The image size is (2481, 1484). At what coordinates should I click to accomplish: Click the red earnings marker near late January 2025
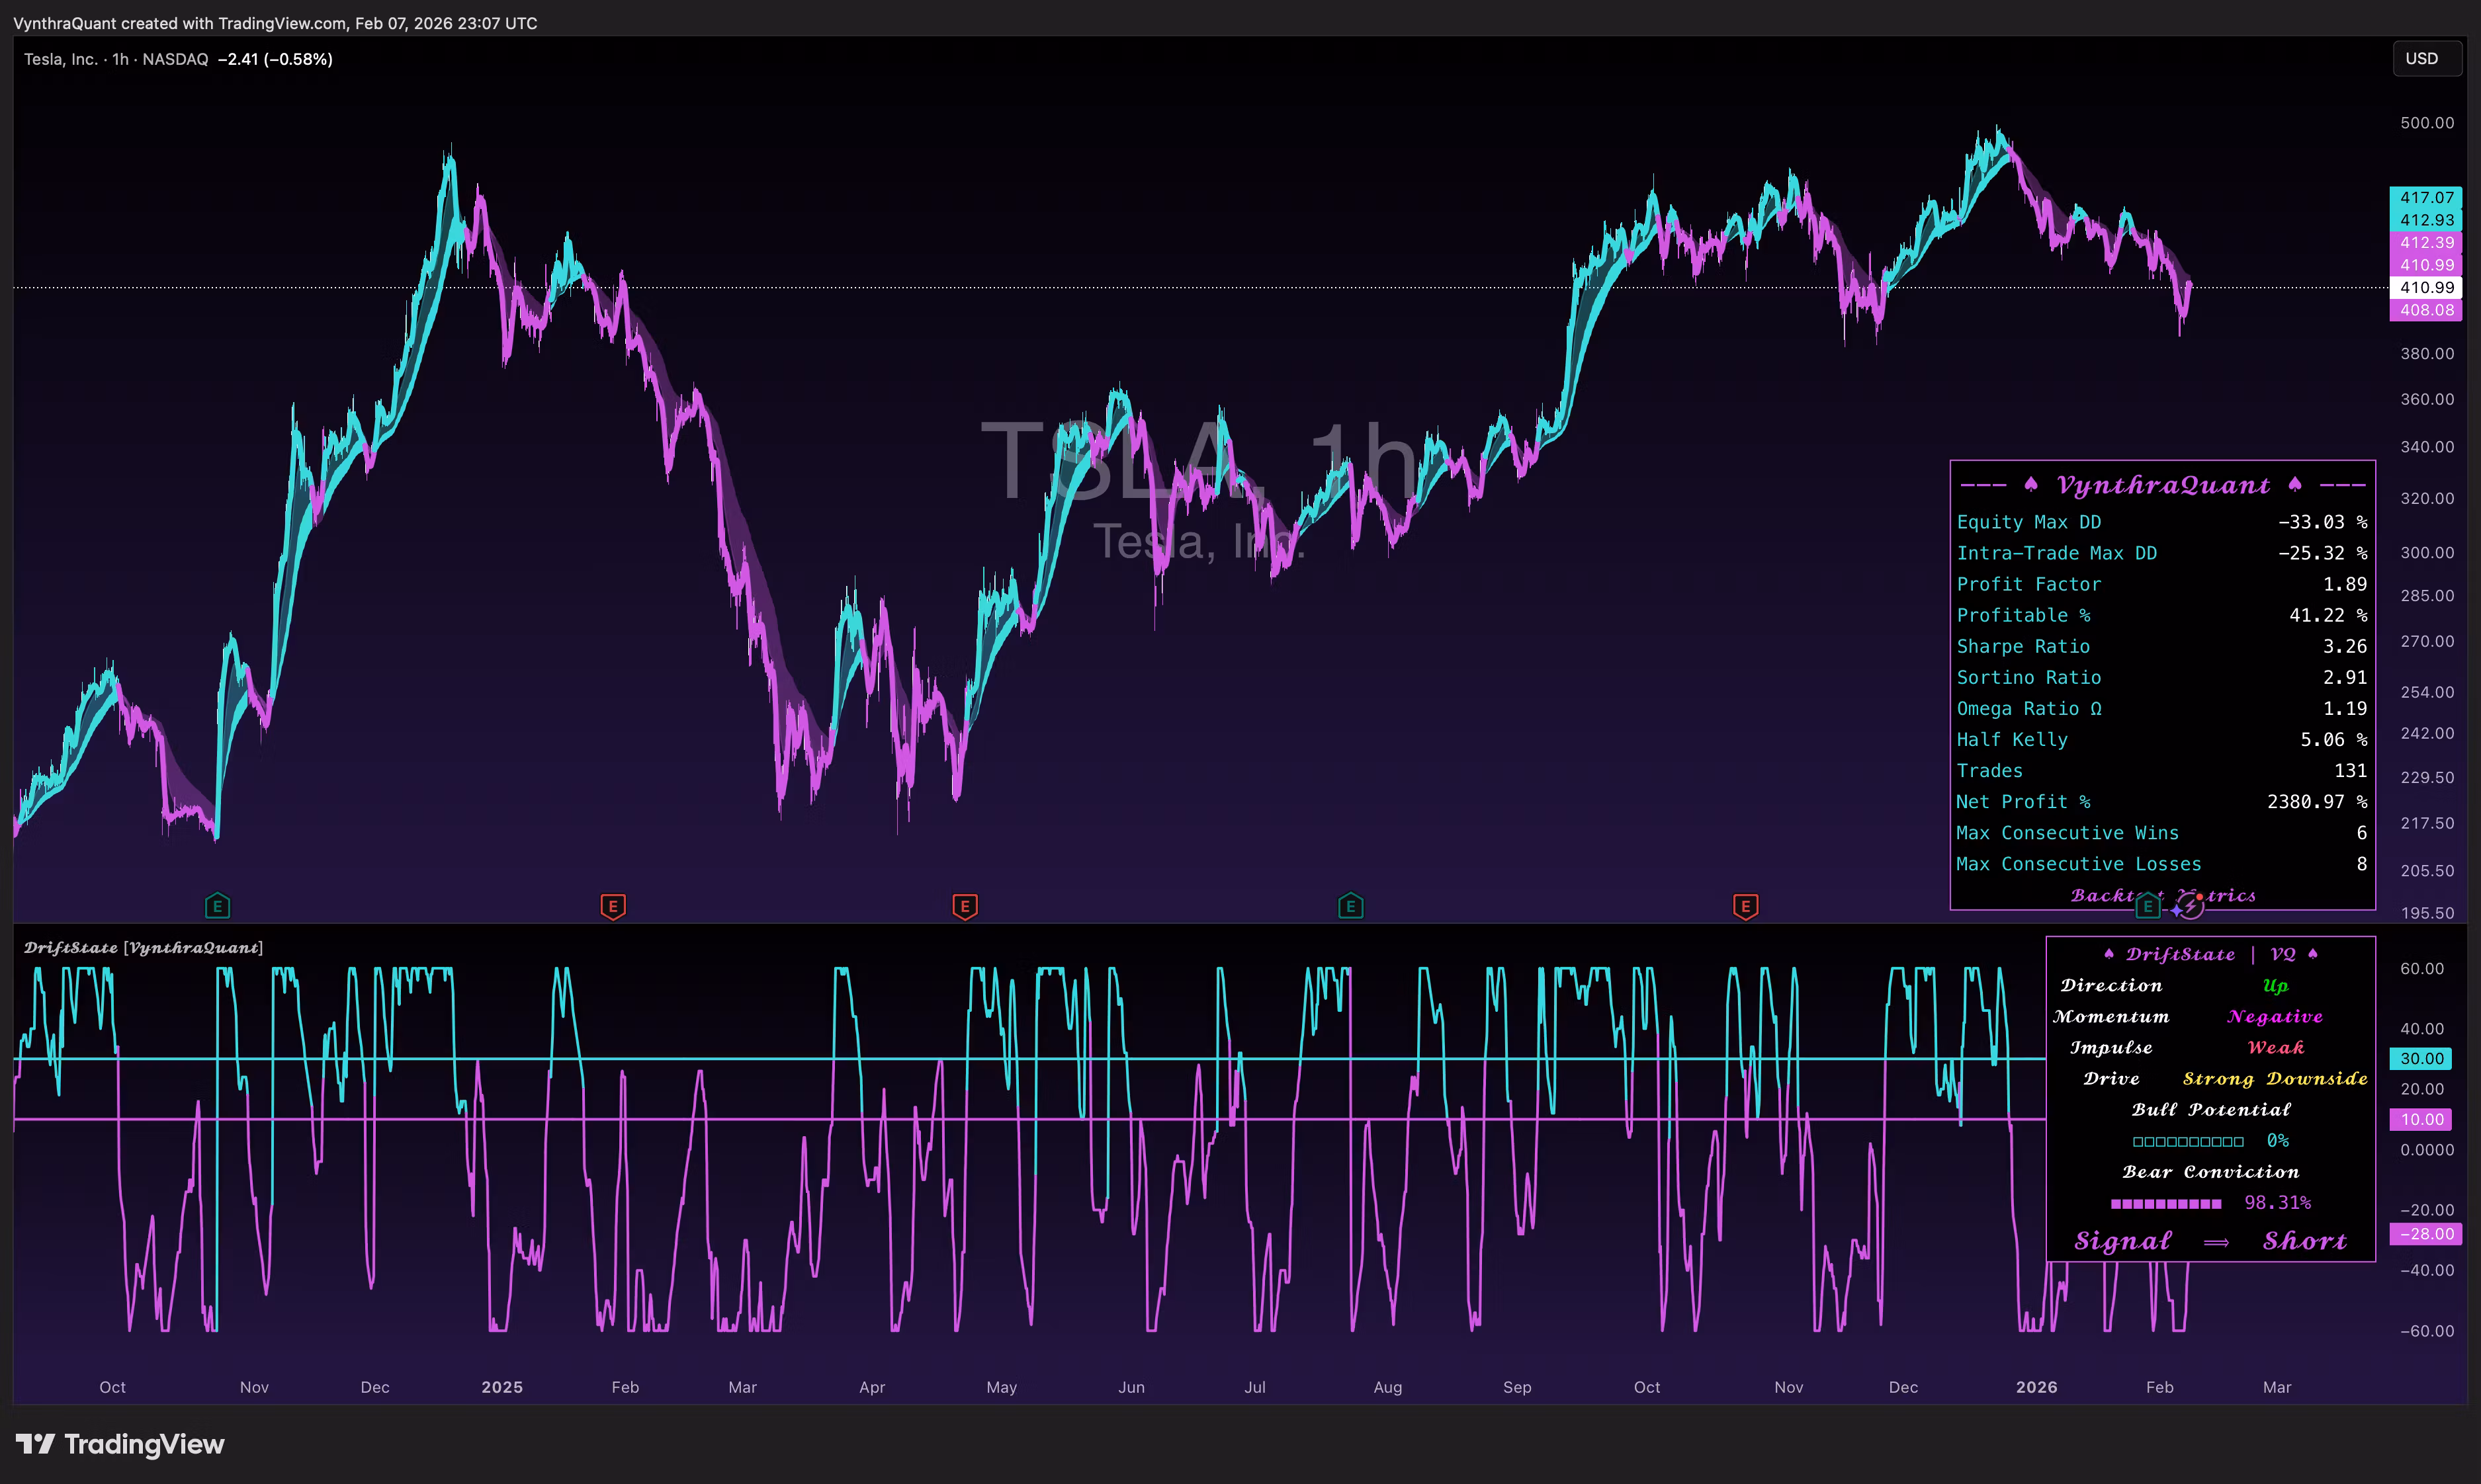pos(613,906)
